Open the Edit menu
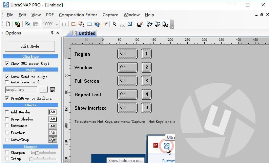The height and width of the screenshot is (163, 269). click(22, 15)
